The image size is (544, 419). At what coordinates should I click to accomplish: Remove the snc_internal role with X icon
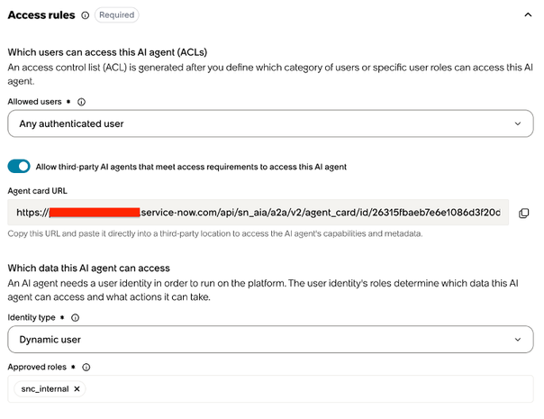pyautogui.click(x=77, y=388)
